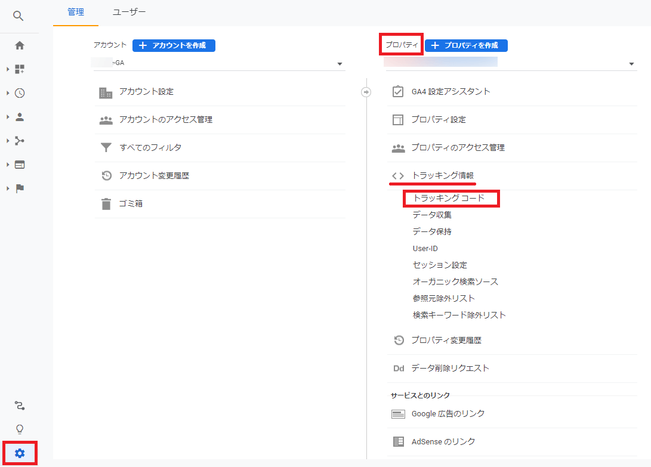Viewport: 651px width, 467px height.
Task: Select the 管理 tab
Action: point(76,12)
